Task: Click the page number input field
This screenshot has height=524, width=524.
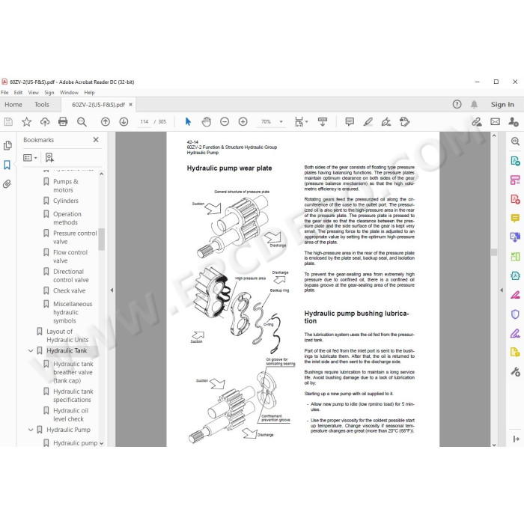Action: click(144, 122)
